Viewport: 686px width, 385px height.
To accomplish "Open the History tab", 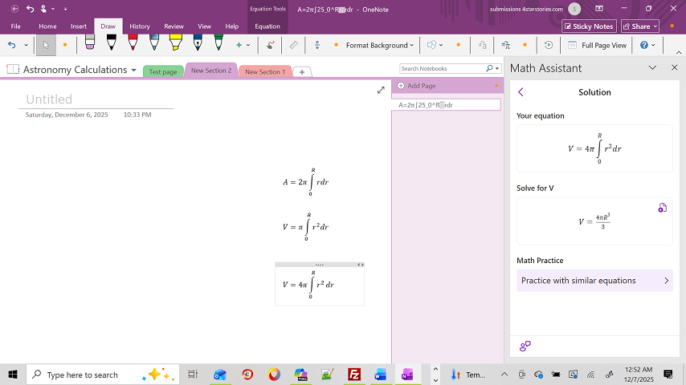I will pyautogui.click(x=140, y=26).
